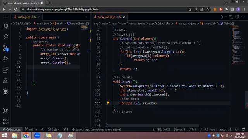
Task: Click line number 103 in right editor
Action: 97,103
